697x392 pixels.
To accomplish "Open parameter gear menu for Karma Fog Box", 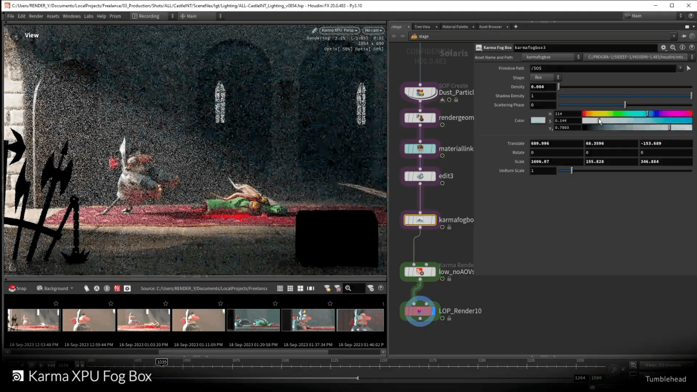I will pyautogui.click(x=663, y=48).
